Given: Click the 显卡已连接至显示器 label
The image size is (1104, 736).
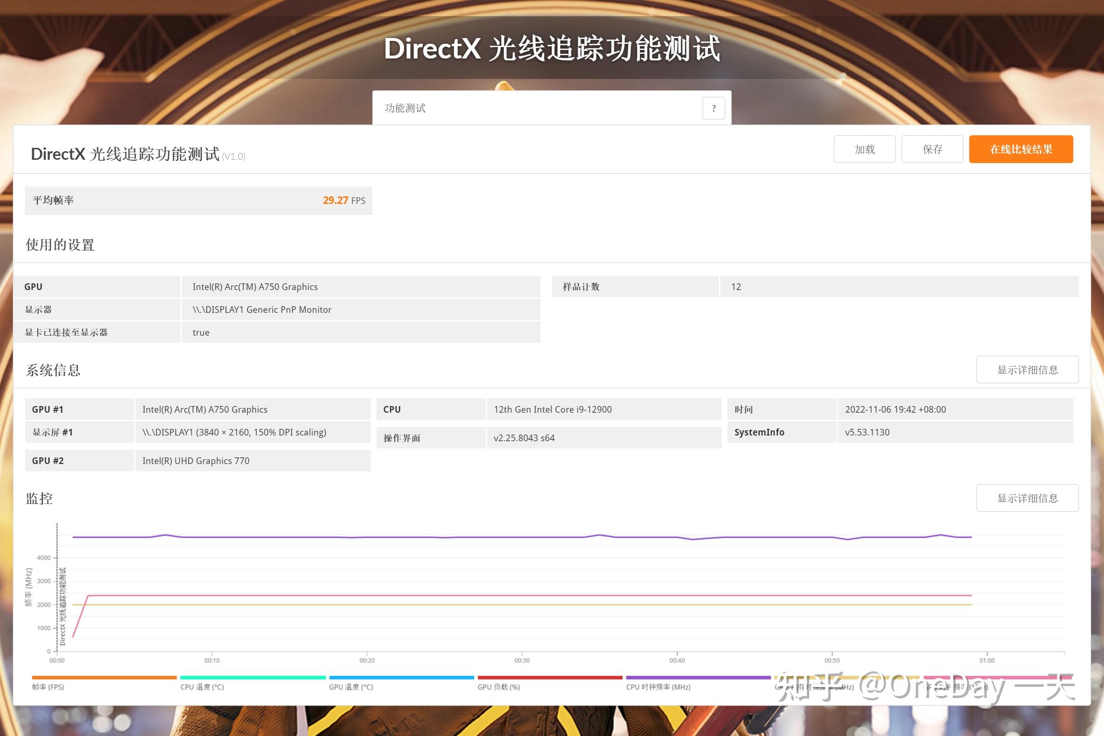Looking at the screenshot, I should click(66, 332).
